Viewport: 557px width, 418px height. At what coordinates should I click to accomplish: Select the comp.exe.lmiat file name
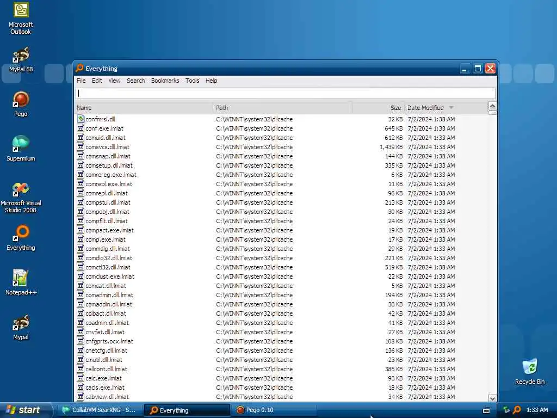(x=106, y=239)
